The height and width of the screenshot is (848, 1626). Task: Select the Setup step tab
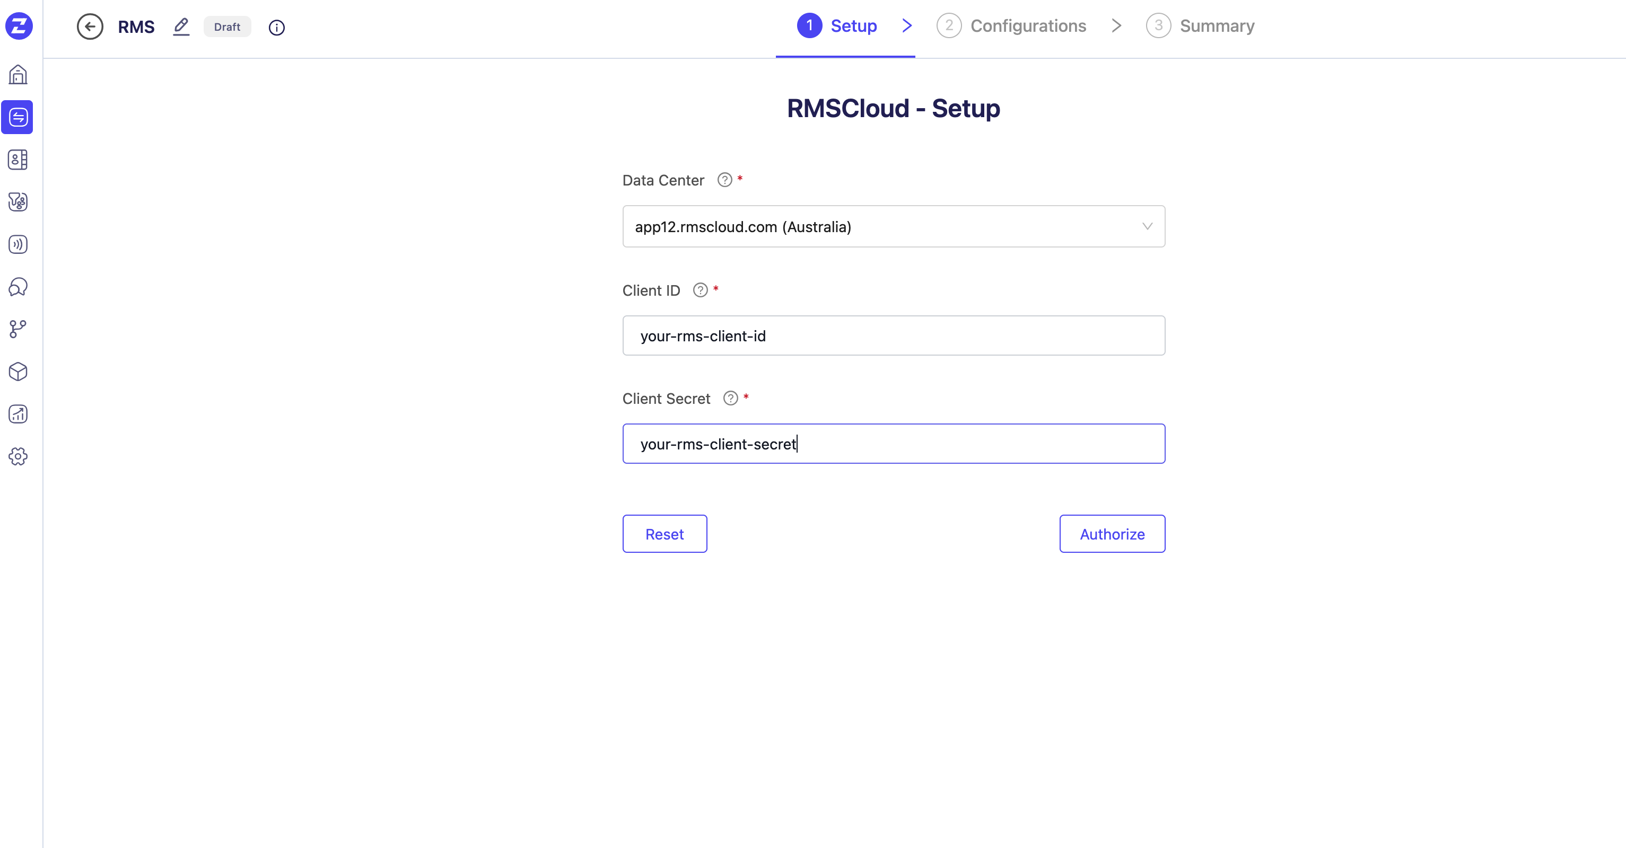click(x=837, y=26)
